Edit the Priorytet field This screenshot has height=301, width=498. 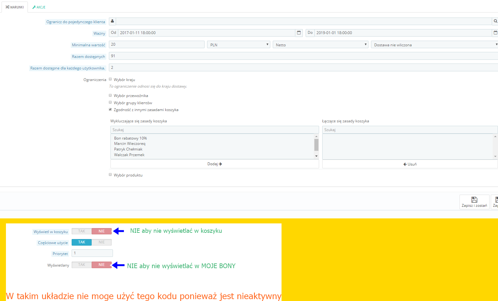coord(92,253)
